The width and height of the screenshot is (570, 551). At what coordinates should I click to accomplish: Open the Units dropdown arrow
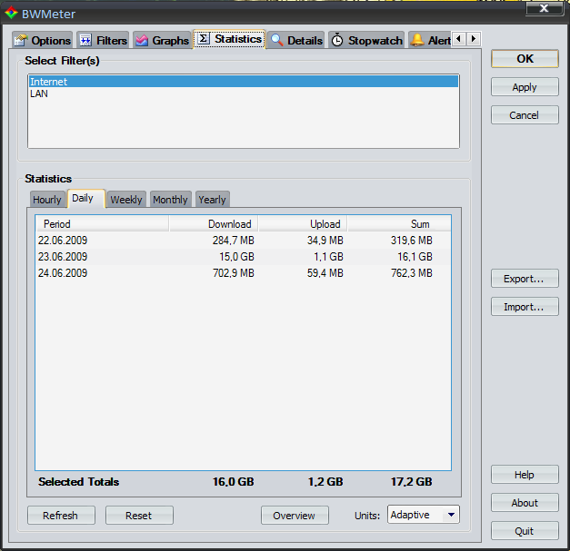click(451, 515)
